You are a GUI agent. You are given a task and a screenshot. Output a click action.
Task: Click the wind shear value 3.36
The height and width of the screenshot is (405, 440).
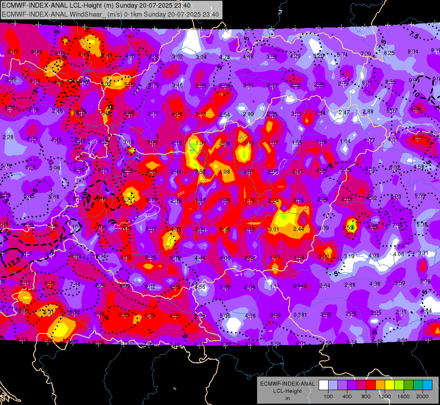pos(225,229)
